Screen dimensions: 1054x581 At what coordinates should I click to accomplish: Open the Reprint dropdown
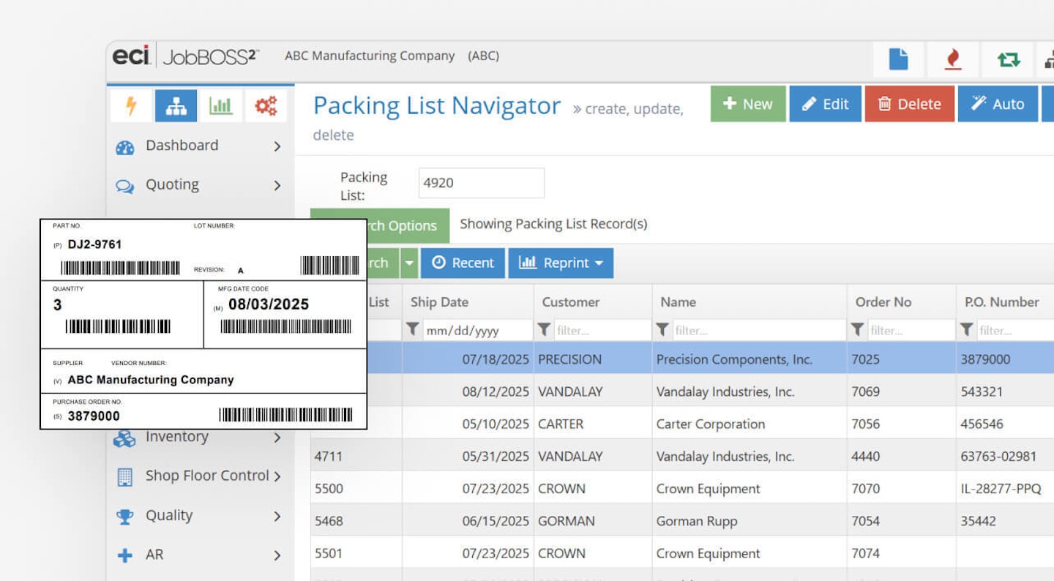coord(561,263)
